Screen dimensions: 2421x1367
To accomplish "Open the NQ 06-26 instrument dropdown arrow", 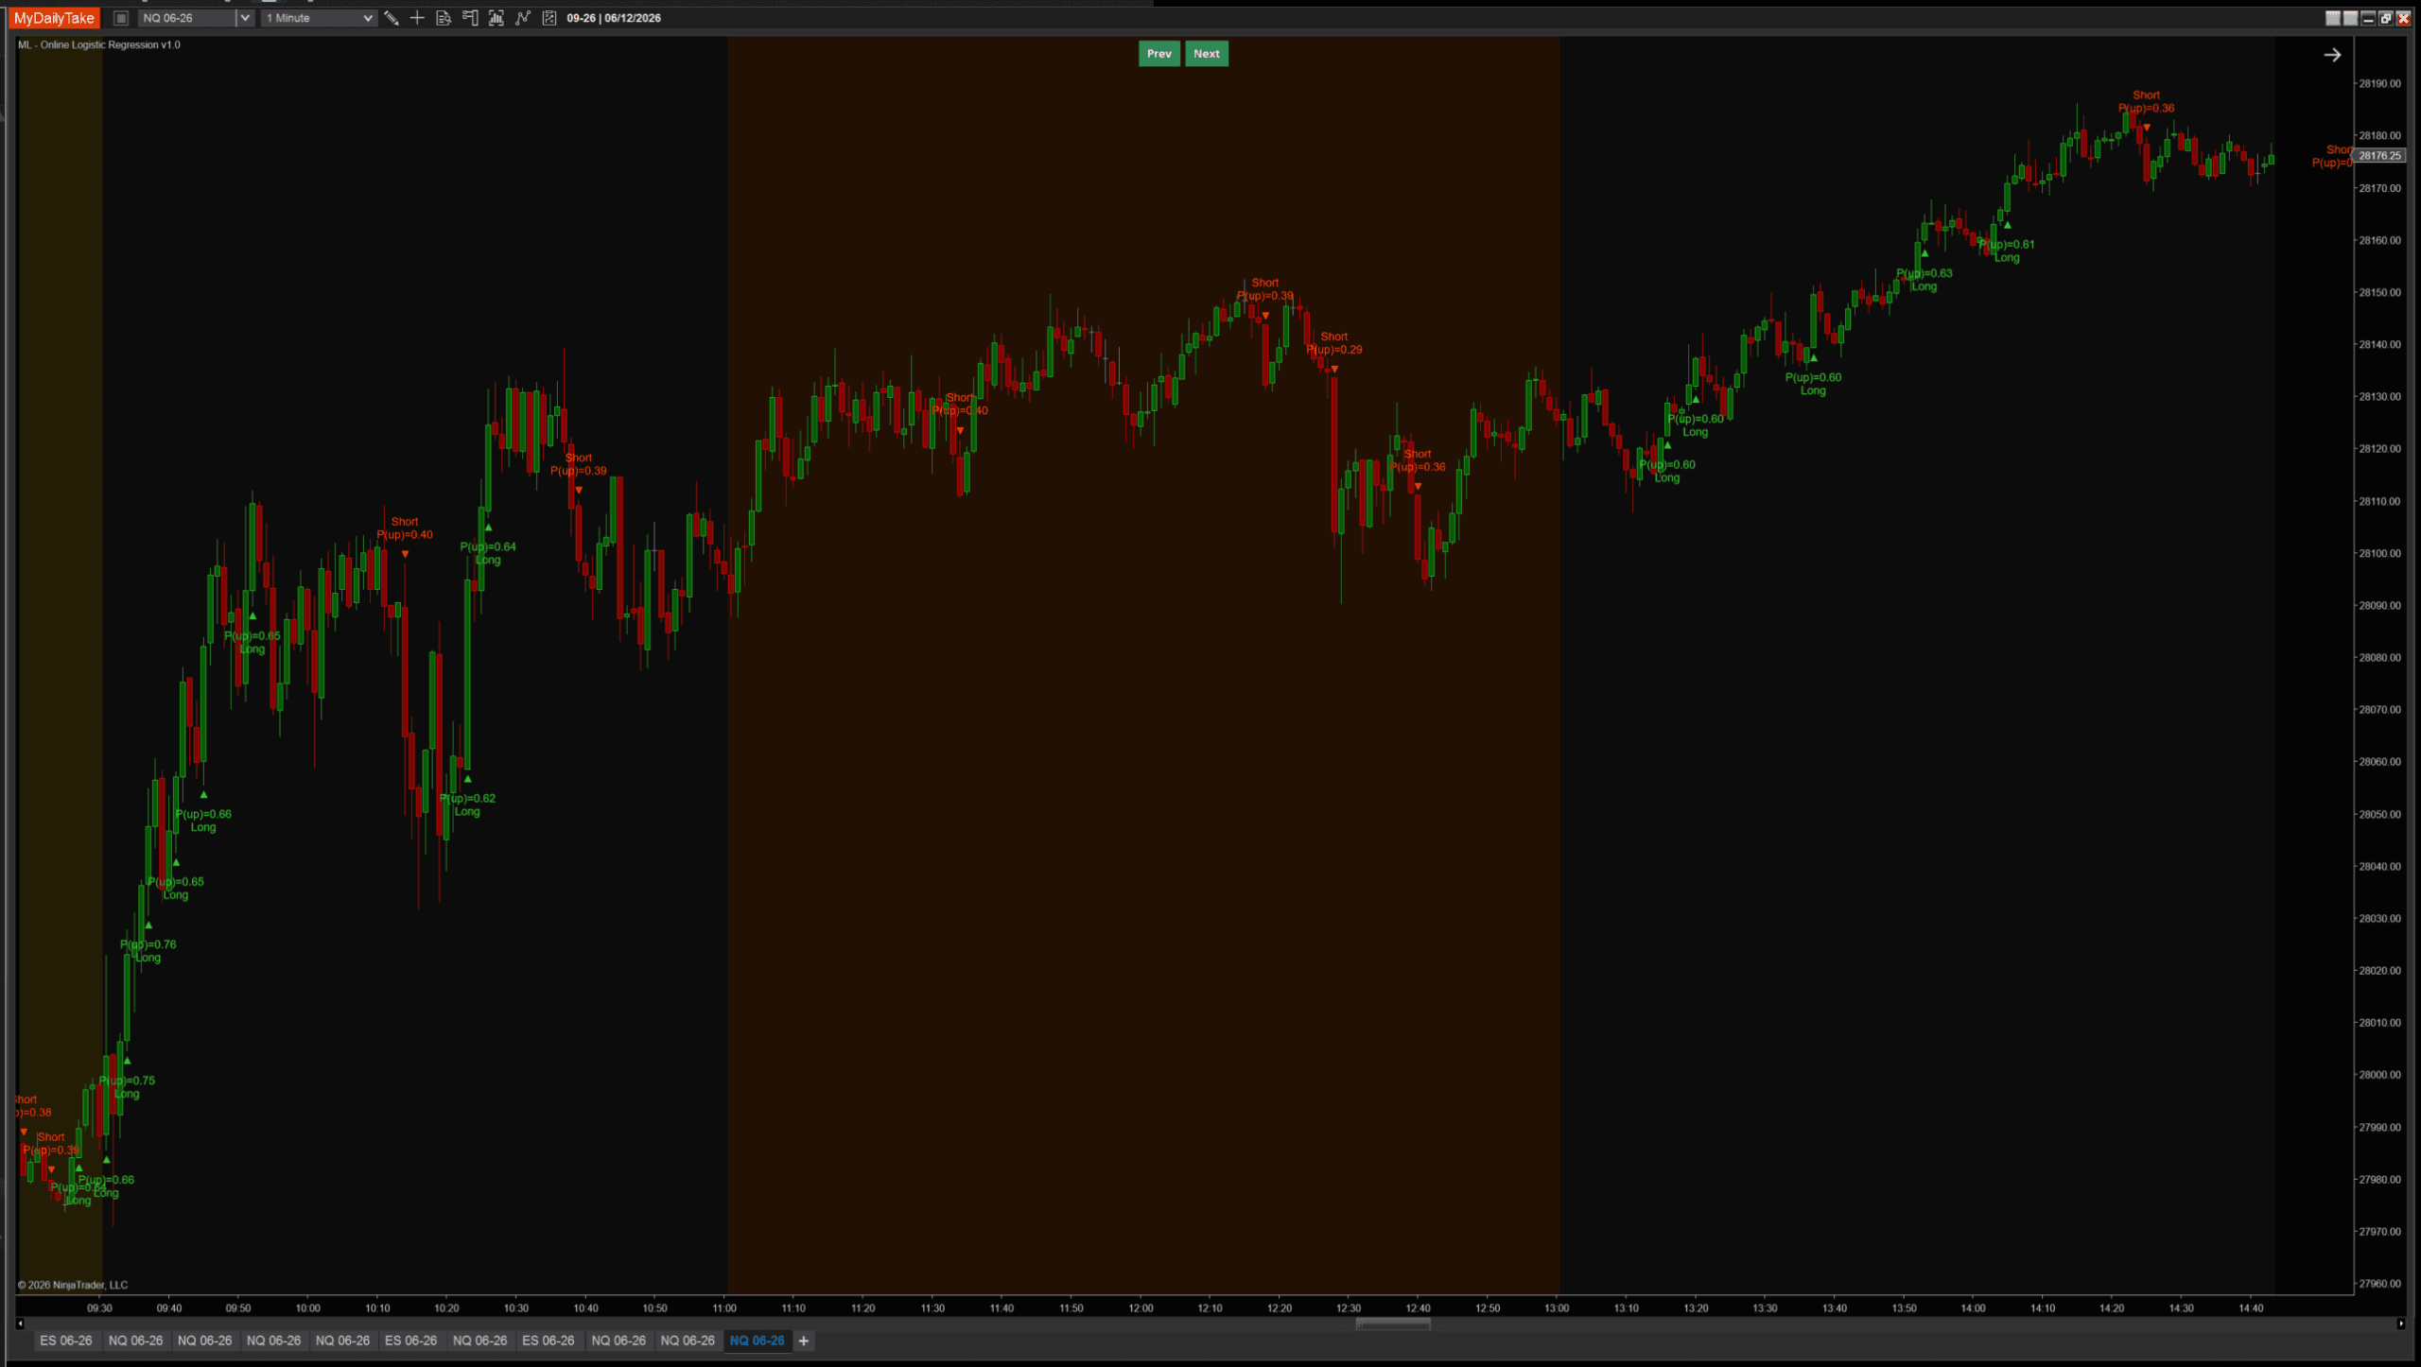I will click(245, 18).
